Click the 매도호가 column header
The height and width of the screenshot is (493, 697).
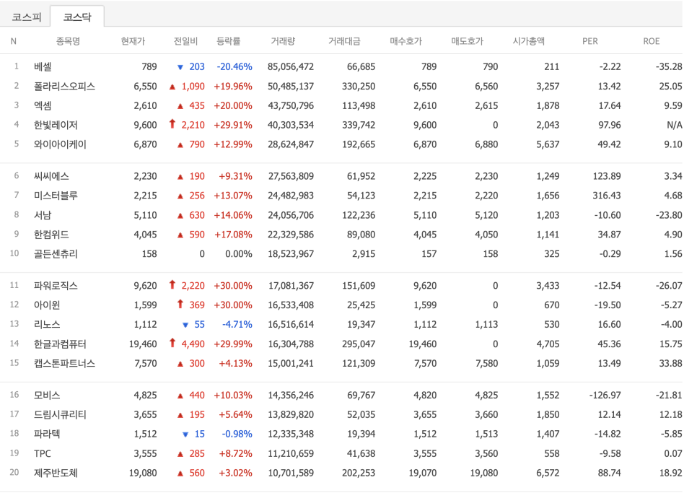click(467, 41)
